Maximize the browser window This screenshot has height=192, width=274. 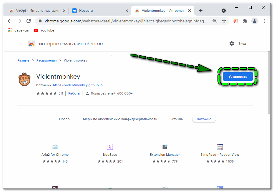[250, 7]
